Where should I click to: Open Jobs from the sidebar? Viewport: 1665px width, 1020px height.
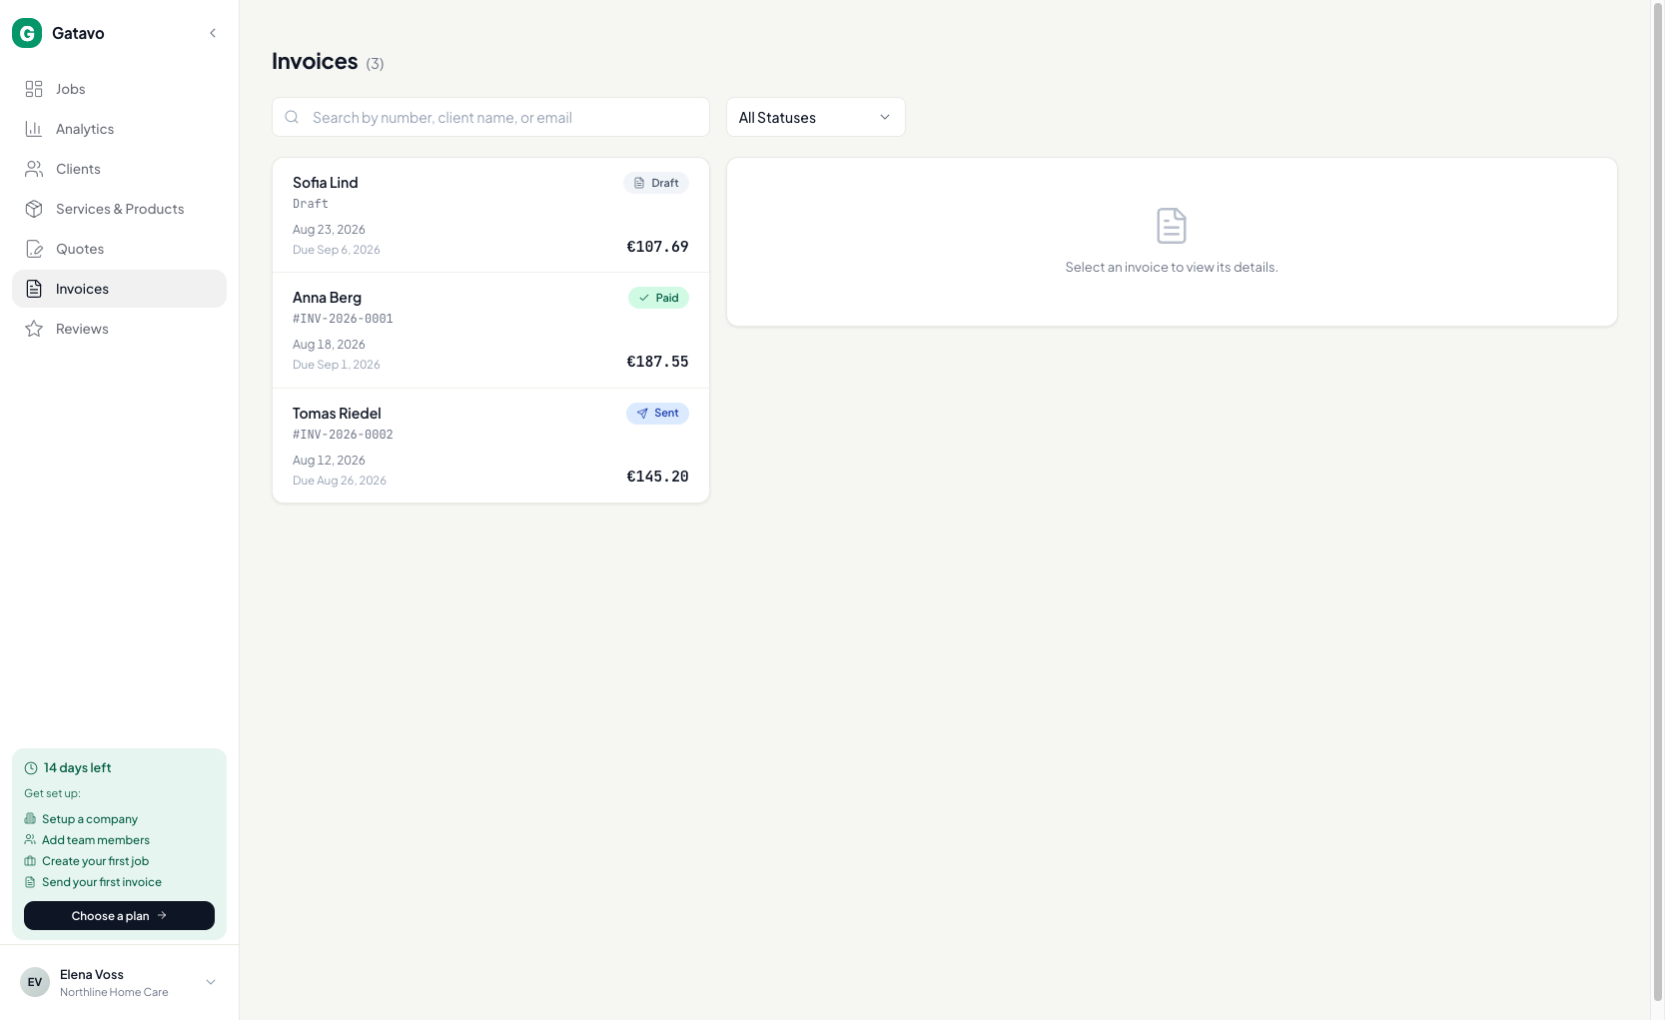click(x=119, y=89)
